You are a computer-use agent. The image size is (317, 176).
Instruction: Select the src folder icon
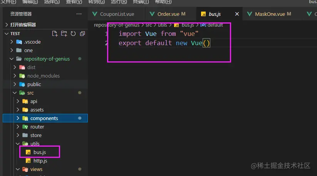(22, 93)
